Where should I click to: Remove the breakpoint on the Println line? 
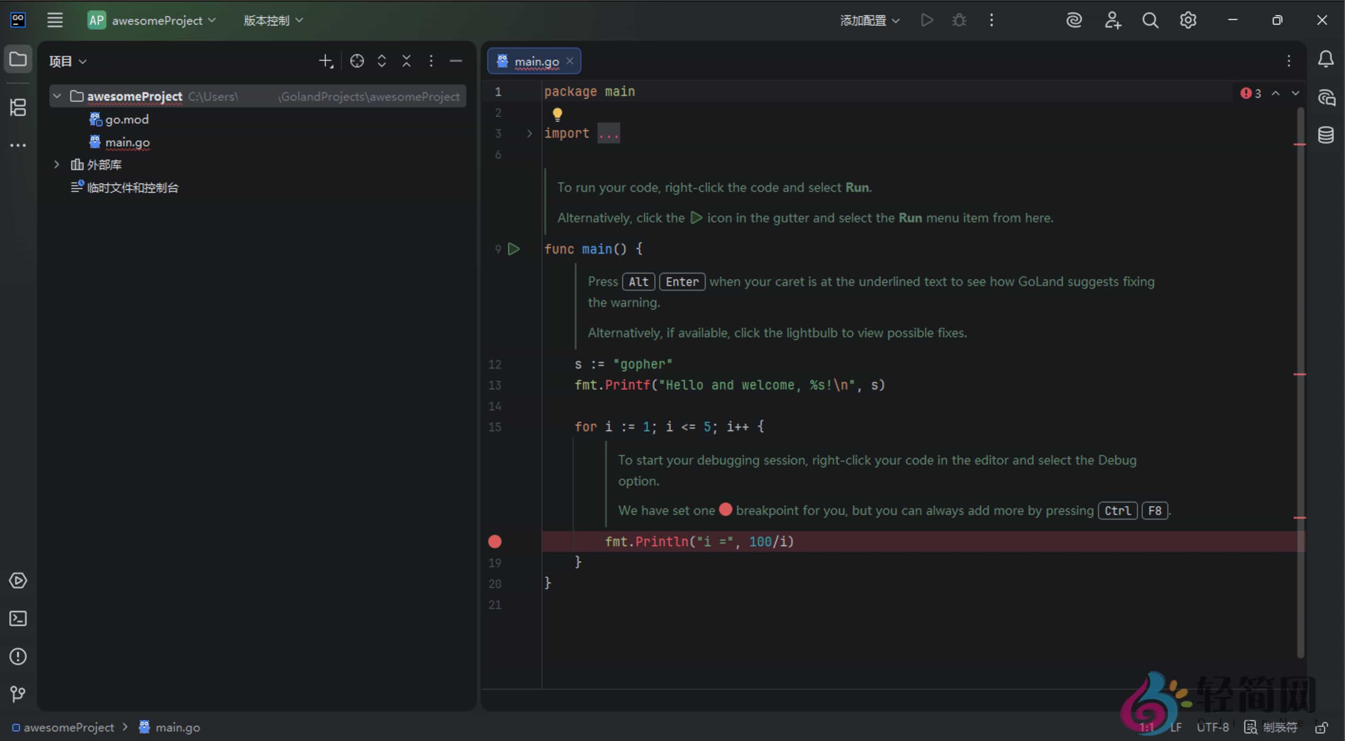pos(494,541)
